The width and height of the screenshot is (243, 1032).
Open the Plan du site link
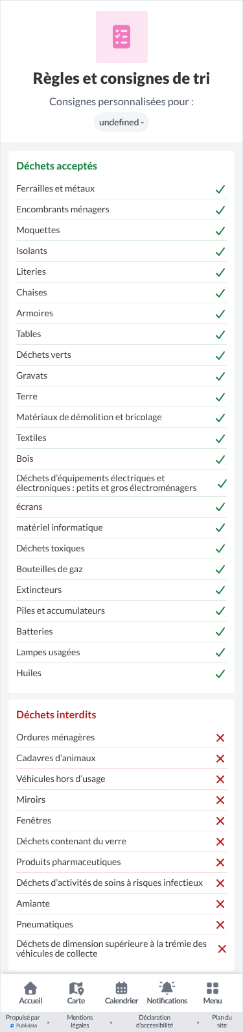pos(222,1022)
